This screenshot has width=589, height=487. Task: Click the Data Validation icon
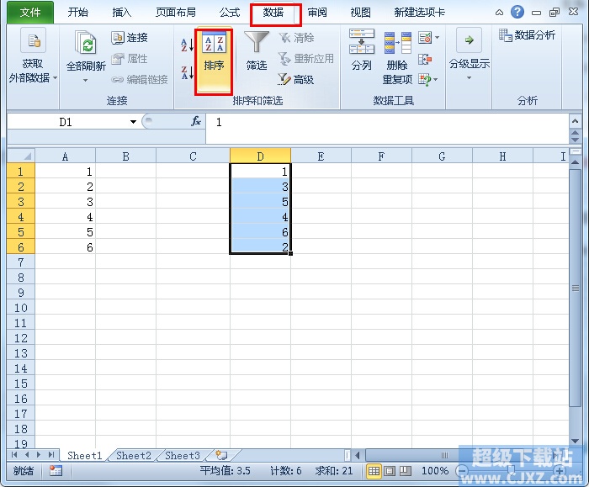pos(425,38)
